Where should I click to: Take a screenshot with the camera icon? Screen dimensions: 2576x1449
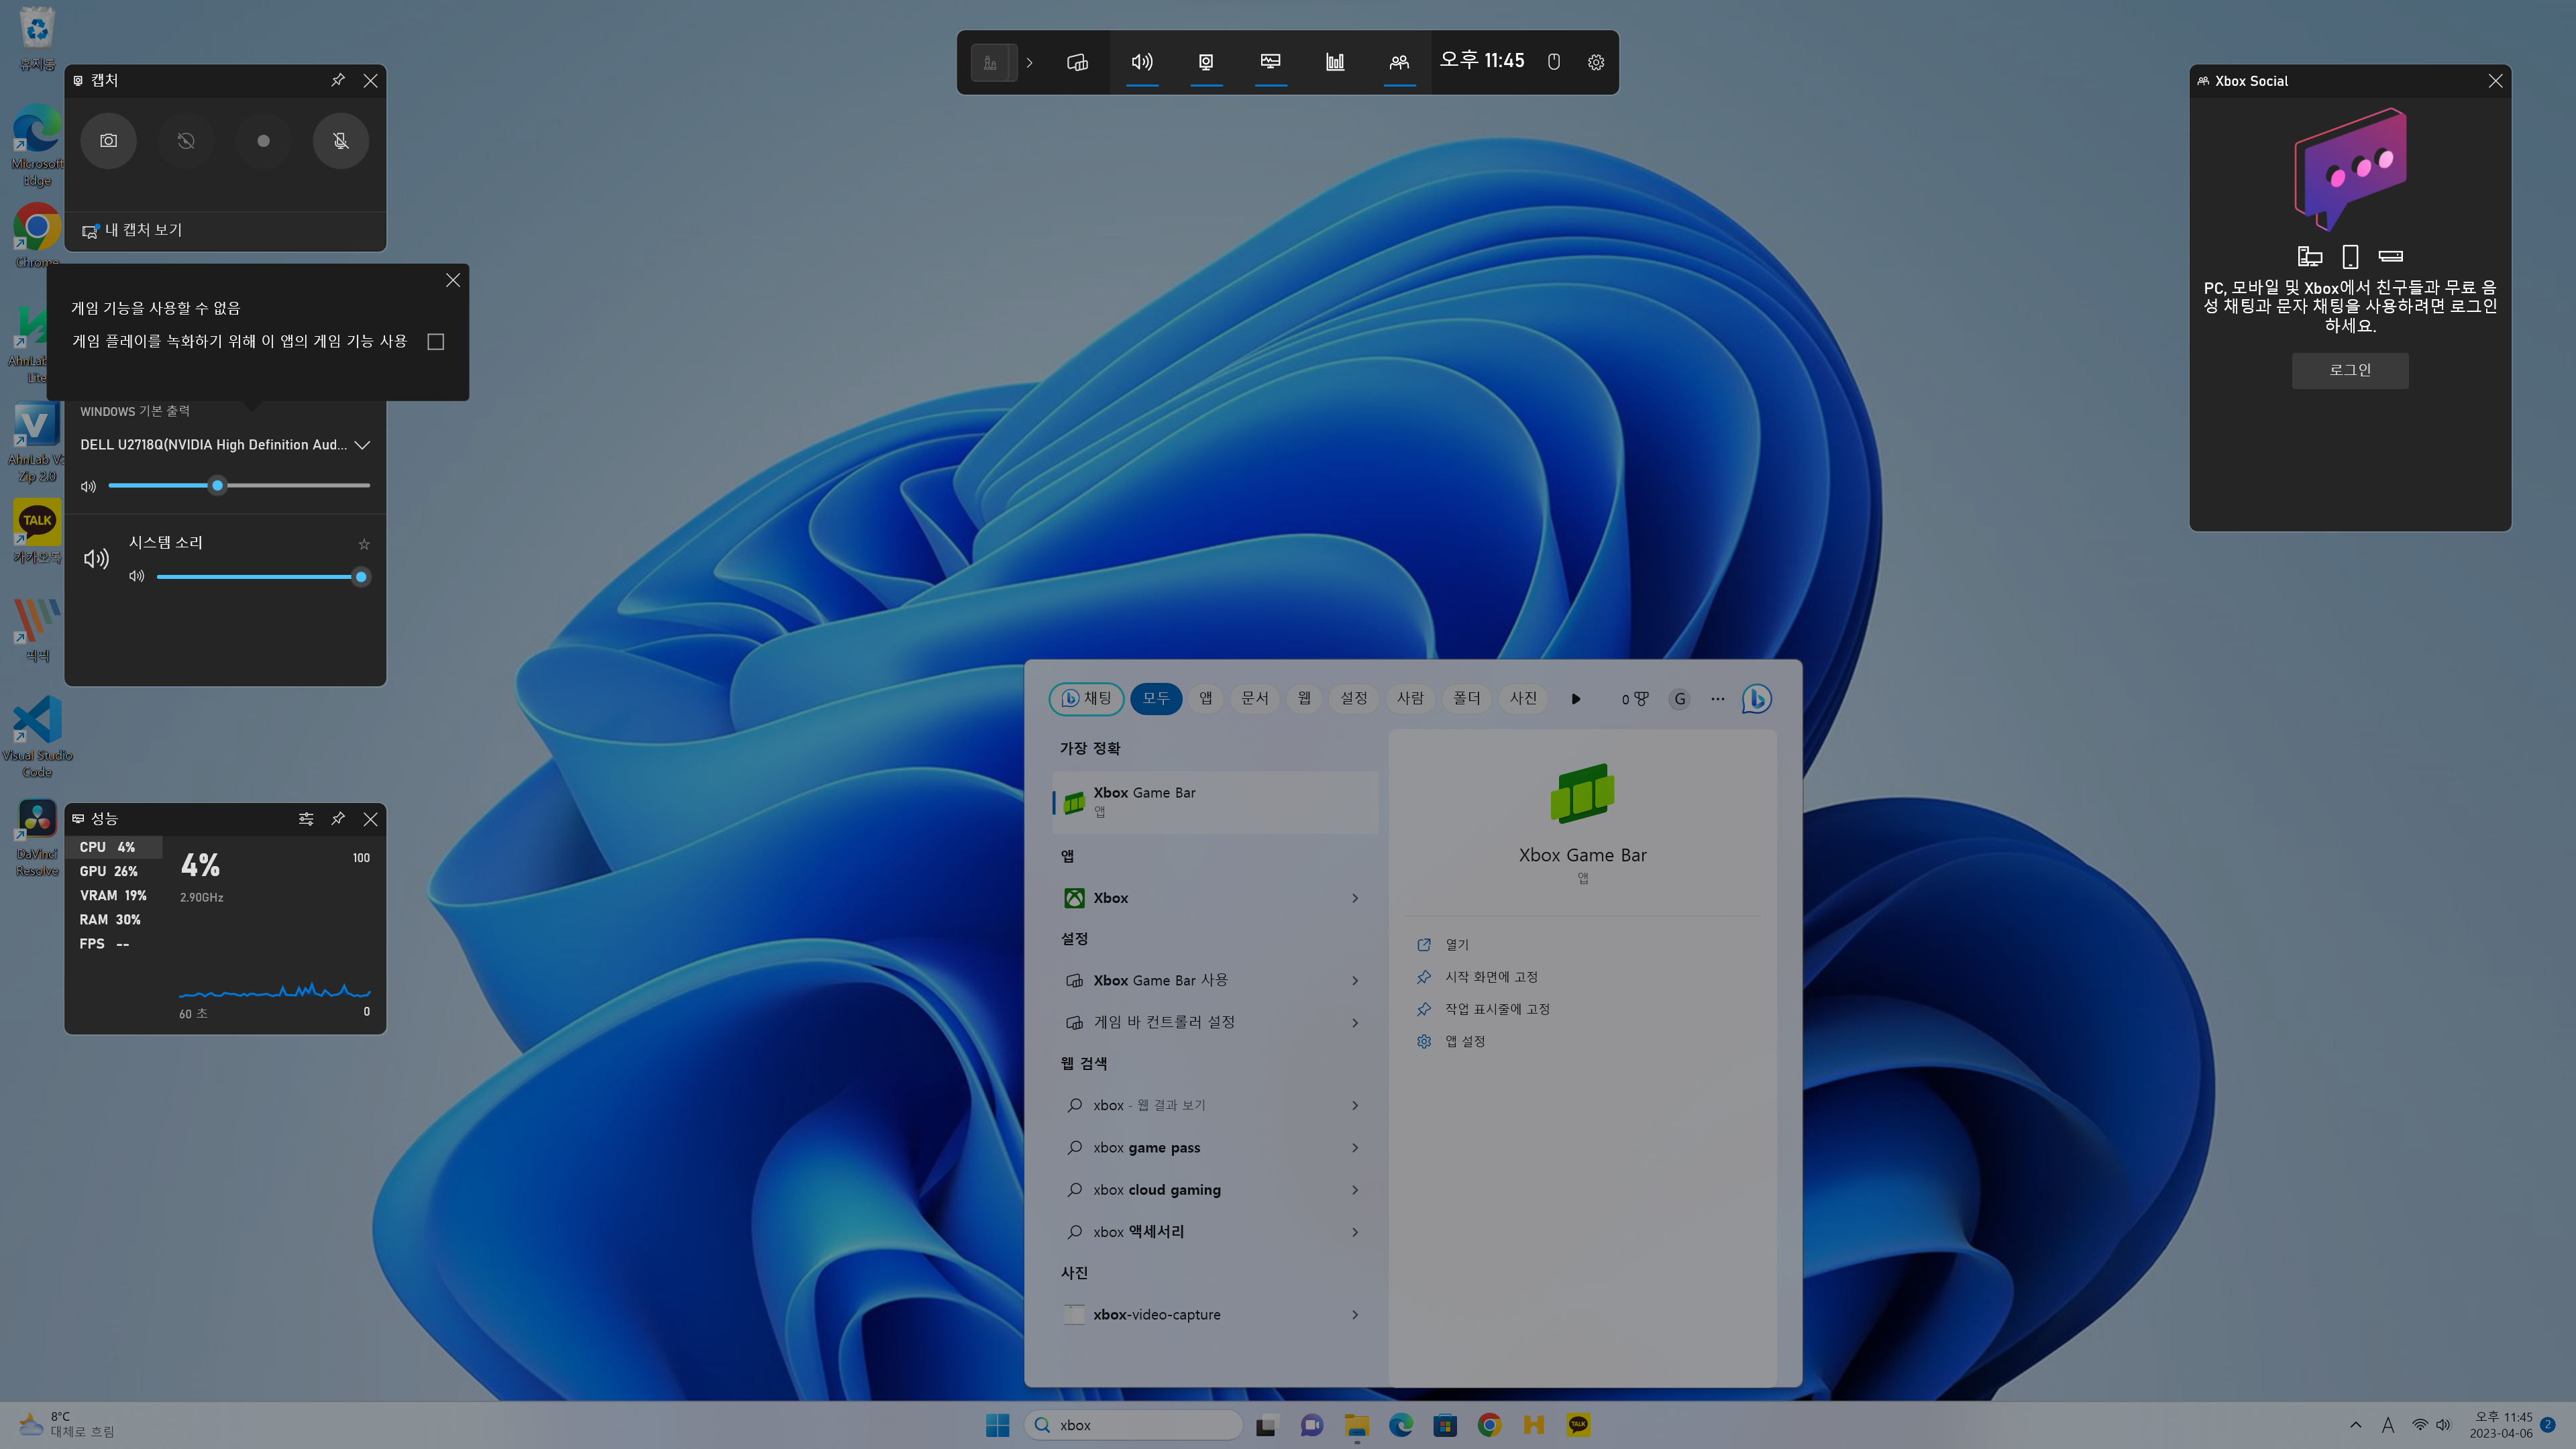pos(108,141)
